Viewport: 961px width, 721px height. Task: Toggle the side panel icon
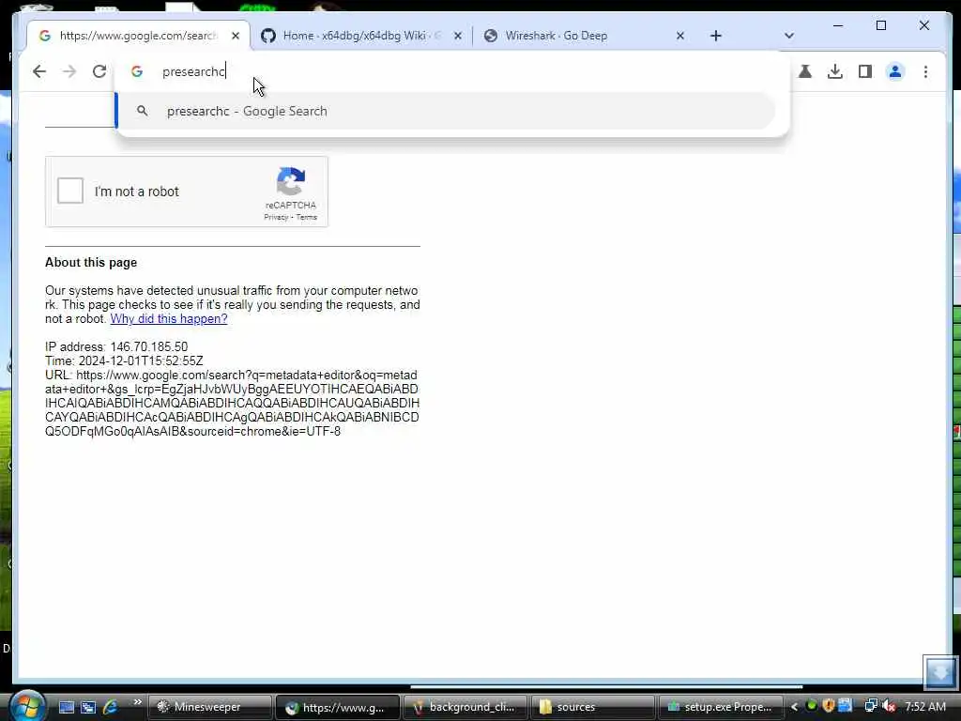coord(864,71)
